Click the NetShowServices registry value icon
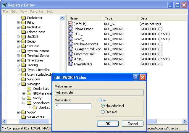The width and height of the screenshot is (189, 133). click(71, 44)
